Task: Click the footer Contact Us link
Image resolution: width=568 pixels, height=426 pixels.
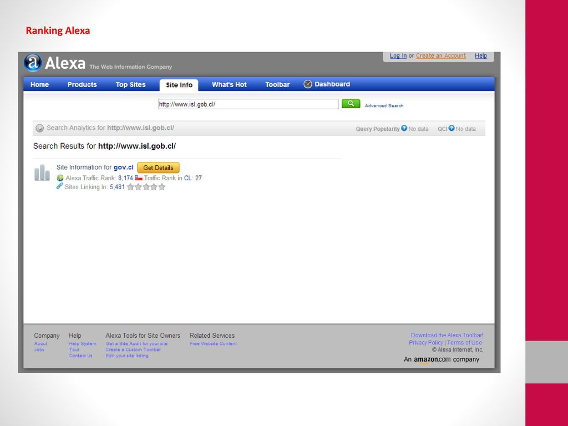Action: (80, 356)
